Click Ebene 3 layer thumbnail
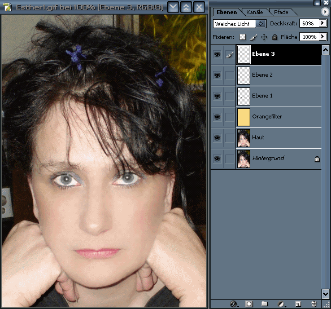Viewport: 331px width, 309px height. (243, 55)
